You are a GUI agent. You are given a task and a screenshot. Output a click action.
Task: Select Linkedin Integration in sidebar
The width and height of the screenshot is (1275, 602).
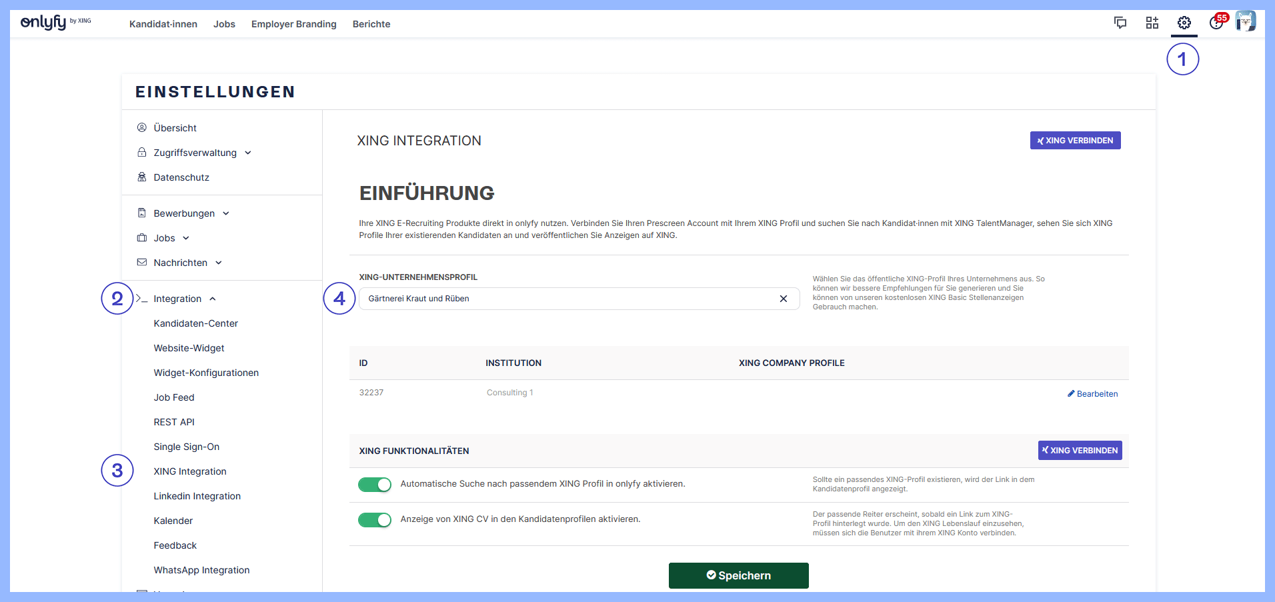coord(197,496)
